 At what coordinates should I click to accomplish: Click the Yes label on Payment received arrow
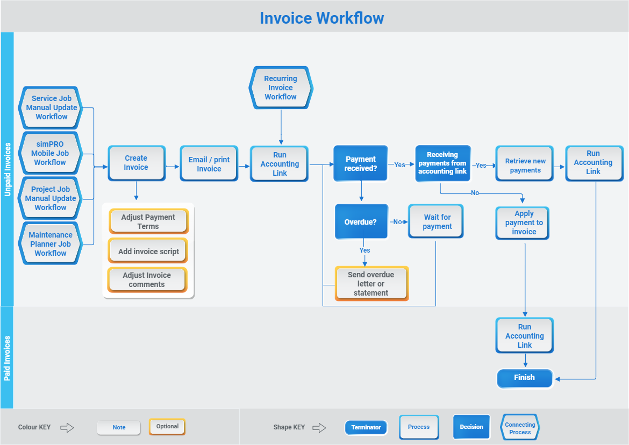coord(400,165)
